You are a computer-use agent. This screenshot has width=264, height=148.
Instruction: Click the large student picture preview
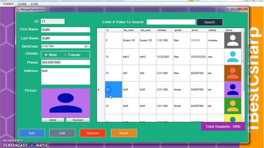click(66, 103)
